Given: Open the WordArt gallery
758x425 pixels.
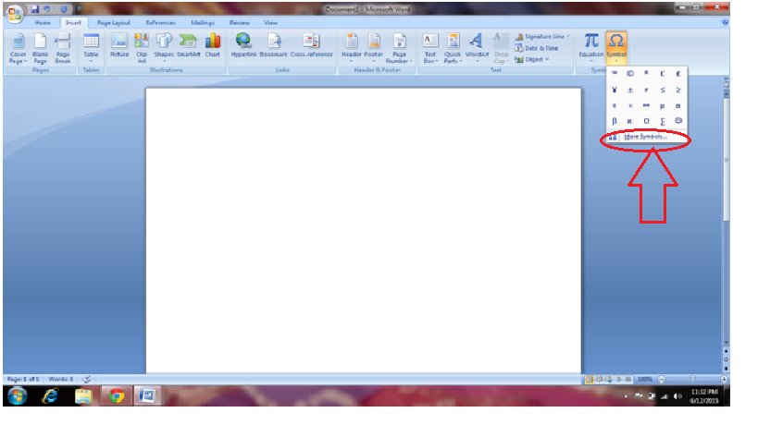Looking at the screenshot, I should tap(477, 48).
